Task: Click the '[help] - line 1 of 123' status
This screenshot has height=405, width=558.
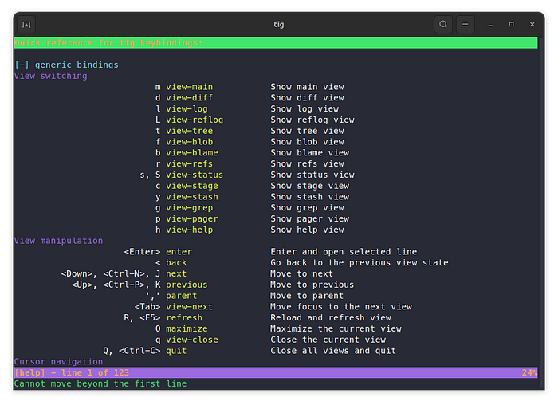Action: (x=72, y=372)
